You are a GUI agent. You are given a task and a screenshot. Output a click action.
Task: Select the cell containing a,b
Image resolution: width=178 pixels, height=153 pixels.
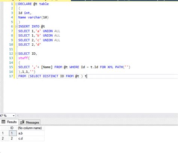30,133
